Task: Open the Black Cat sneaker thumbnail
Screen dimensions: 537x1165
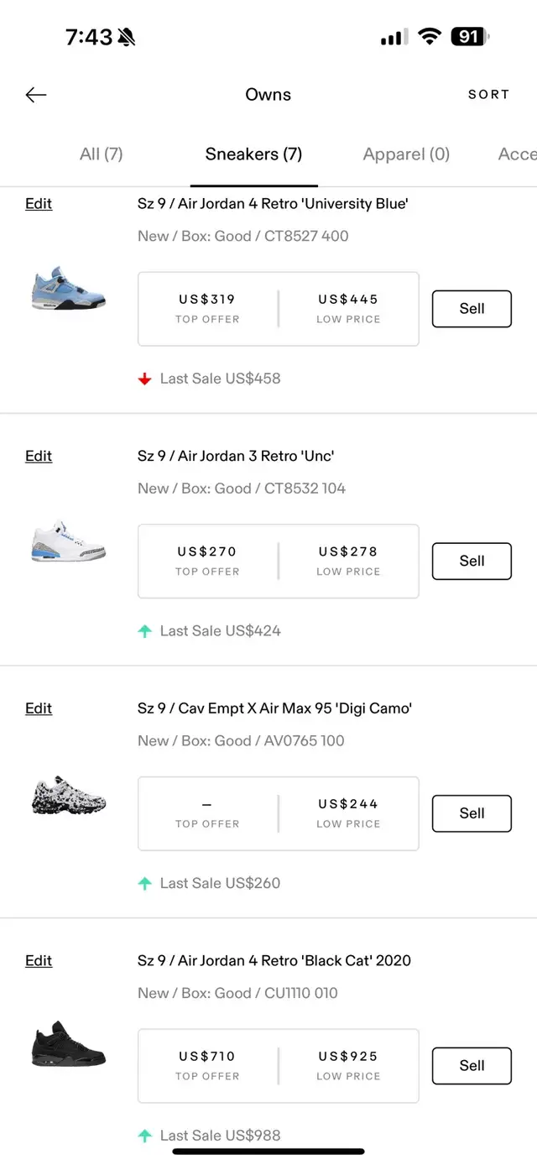Action: (x=69, y=1045)
